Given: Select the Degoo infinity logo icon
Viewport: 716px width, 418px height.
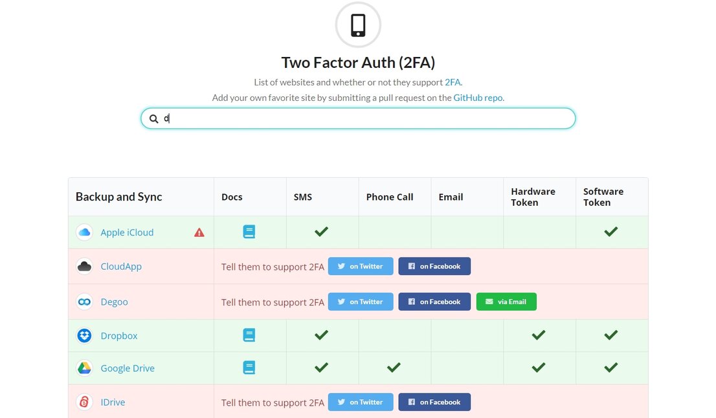Looking at the screenshot, I should coord(84,302).
